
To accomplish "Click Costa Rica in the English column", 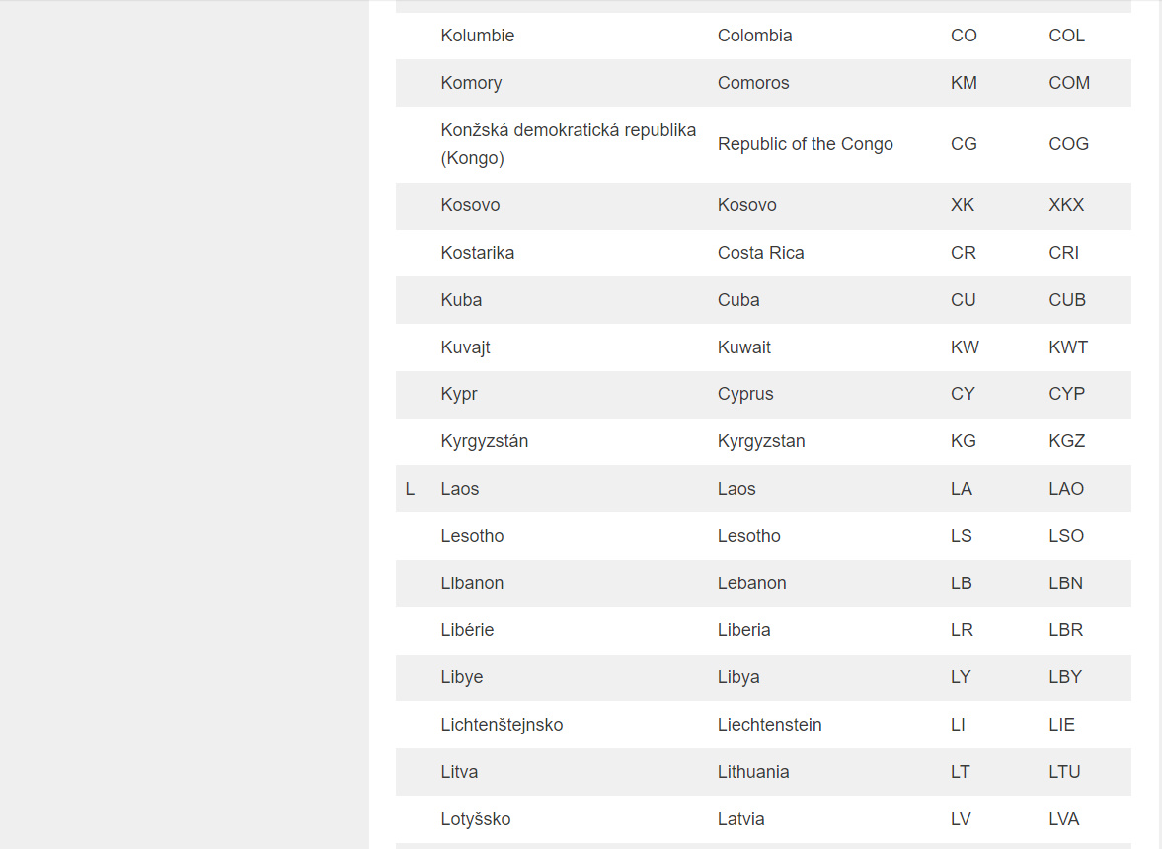I will tap(760, 253).
